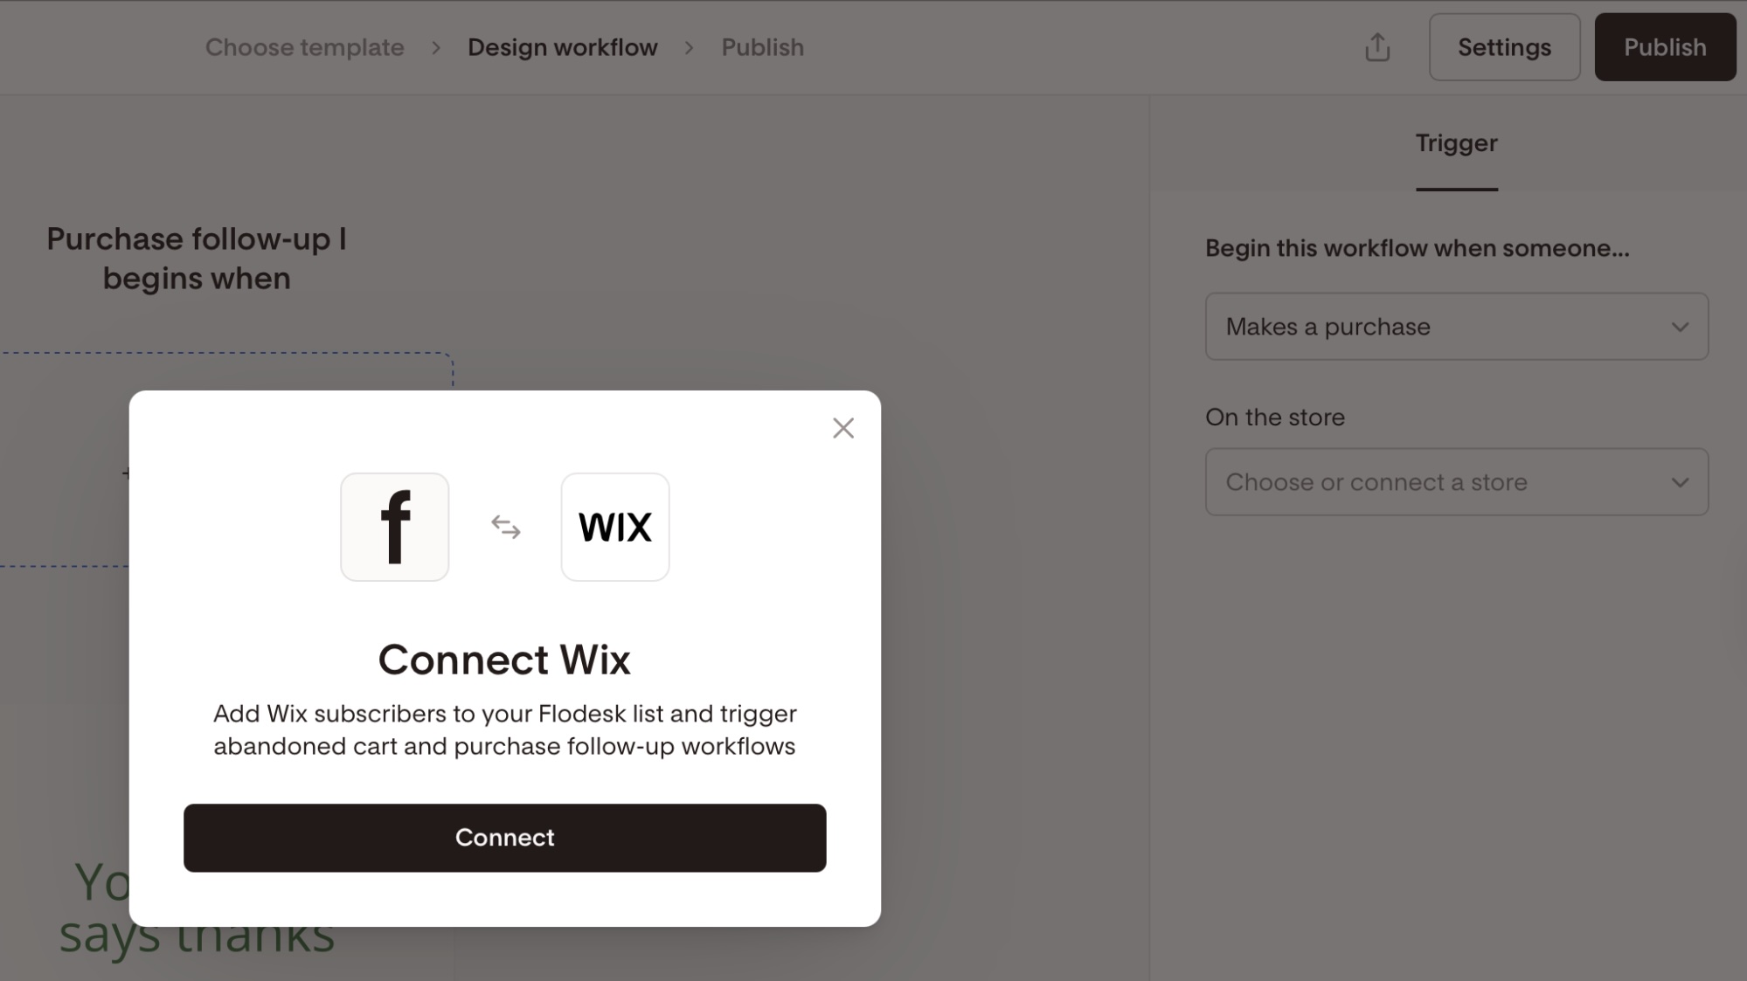Click the Connect Wix heading text
This screenshot has width=1747, height=981.
coord(504,660)
